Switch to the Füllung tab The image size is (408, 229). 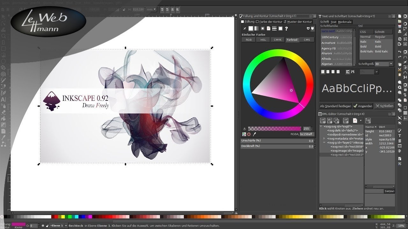[x=248, y=22]
